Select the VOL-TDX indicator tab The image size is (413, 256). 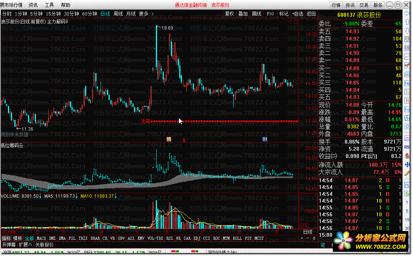[155, 238]
